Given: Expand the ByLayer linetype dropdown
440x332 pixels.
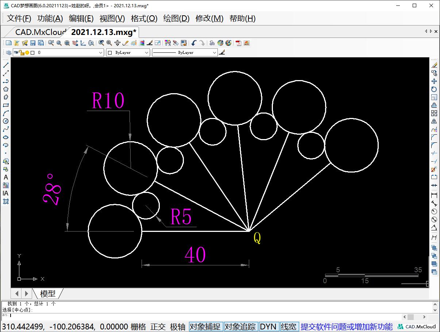Looking at the screenshot, I should [x=214, y=53].
